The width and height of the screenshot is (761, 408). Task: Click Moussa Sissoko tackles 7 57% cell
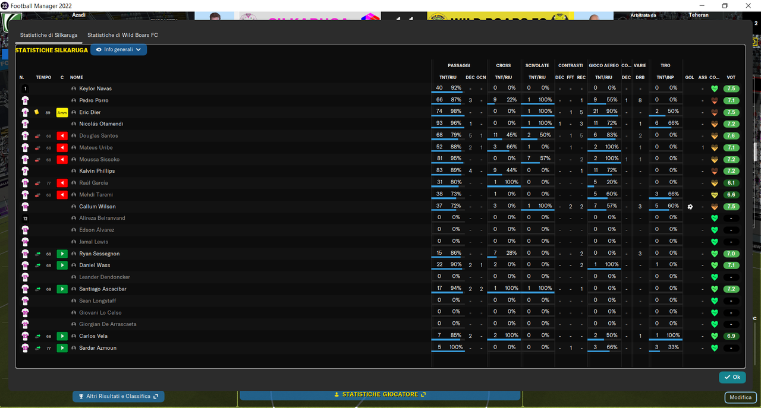(x=537, y=159)
